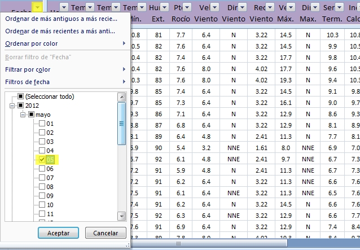Select Borrar filtro de "Fecha" entry
The height and width of the screenshot is (250, 360).
click(65, 57)
